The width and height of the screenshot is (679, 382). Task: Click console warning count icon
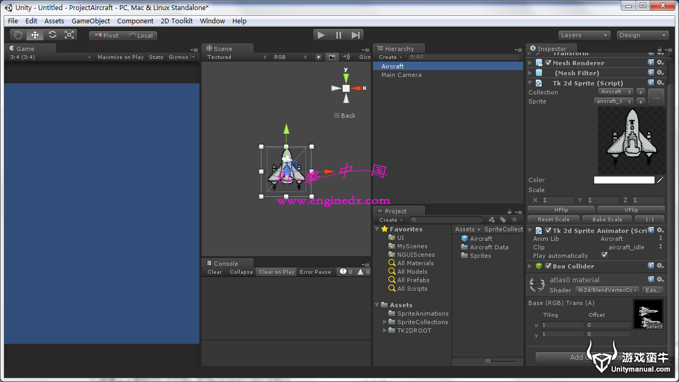coord(364,272)
